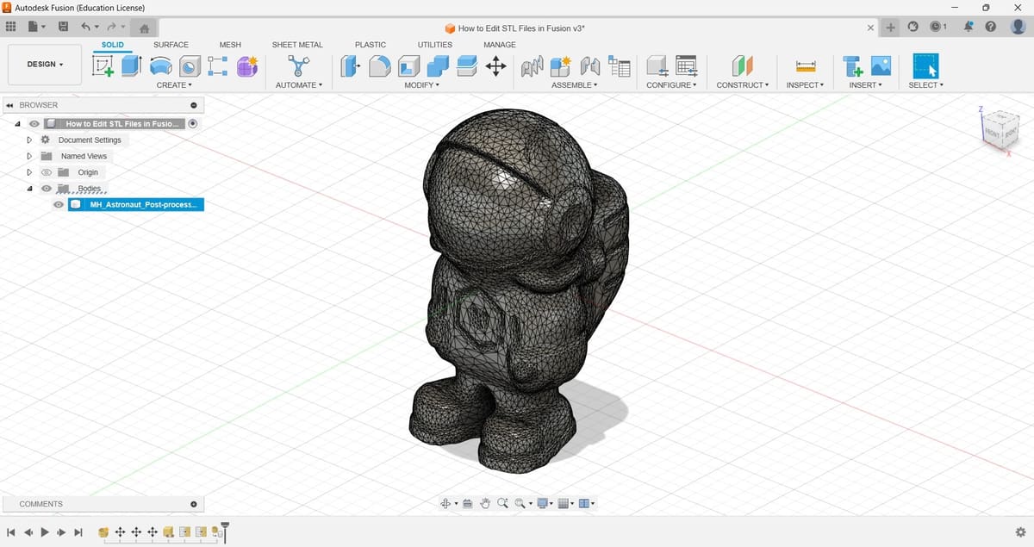Click the New Component icon
This screenshot has width=1034, height=547.
[561, 65]
